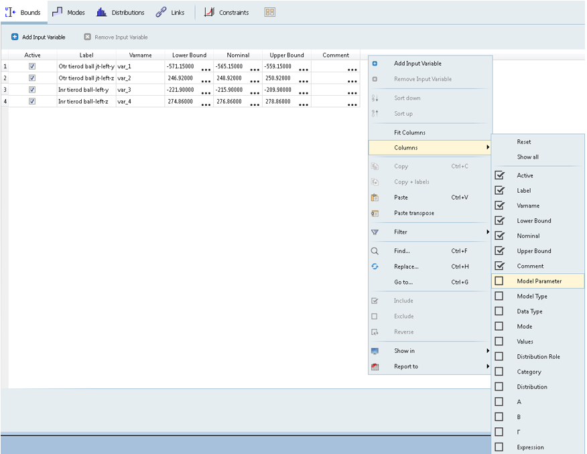
Task: Uncheck the Active checkbox for var_2
Action: 31,78
